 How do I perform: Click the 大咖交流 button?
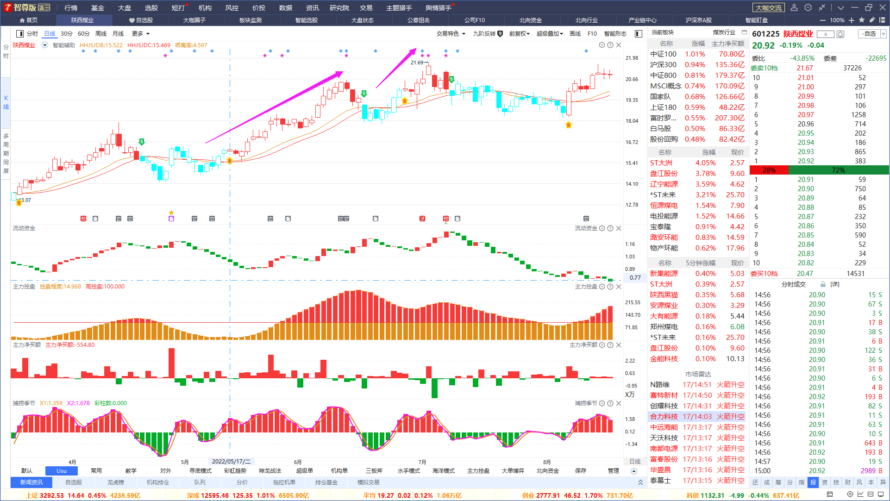769,8
